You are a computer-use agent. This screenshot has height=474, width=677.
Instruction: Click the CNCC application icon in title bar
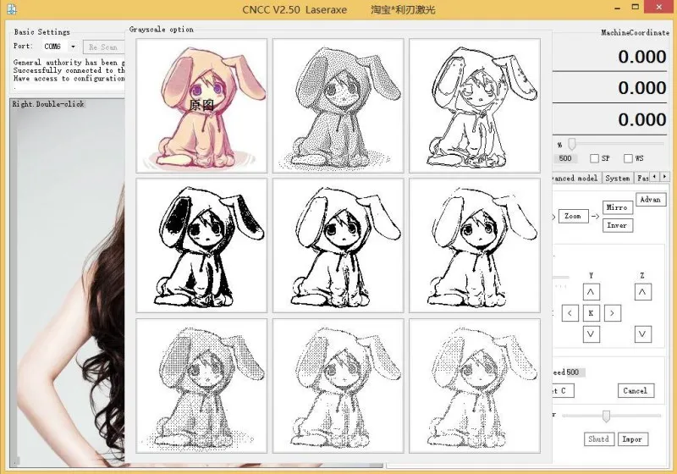click(12, 9)
